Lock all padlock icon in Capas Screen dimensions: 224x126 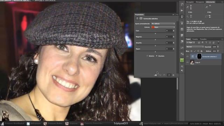[x=202, y=51]
